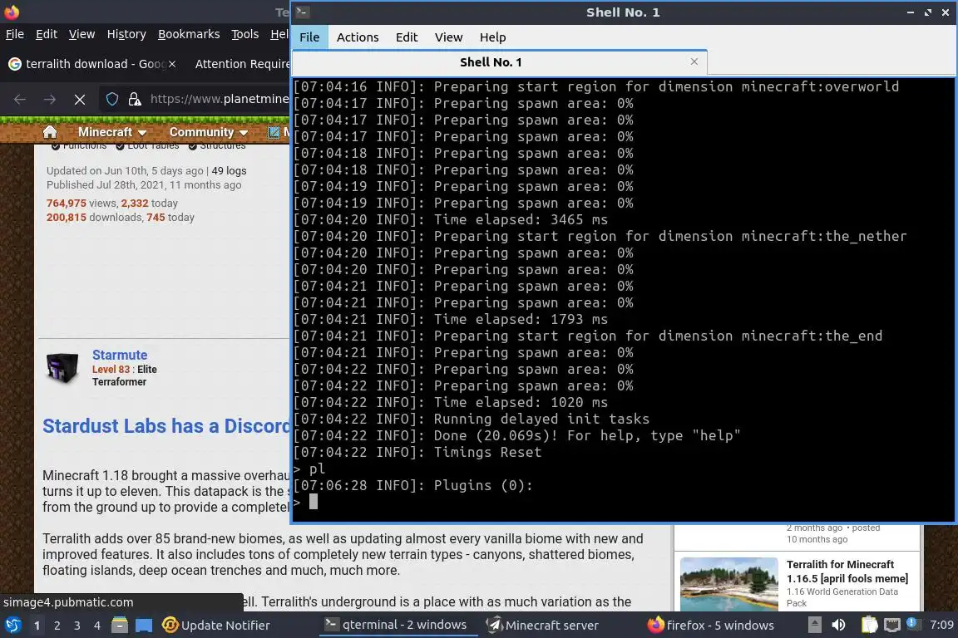Click the update notification tray icon

[912, 623]
